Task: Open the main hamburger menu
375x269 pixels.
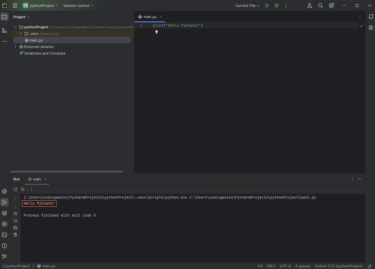Action: click(x=15, y=6)
